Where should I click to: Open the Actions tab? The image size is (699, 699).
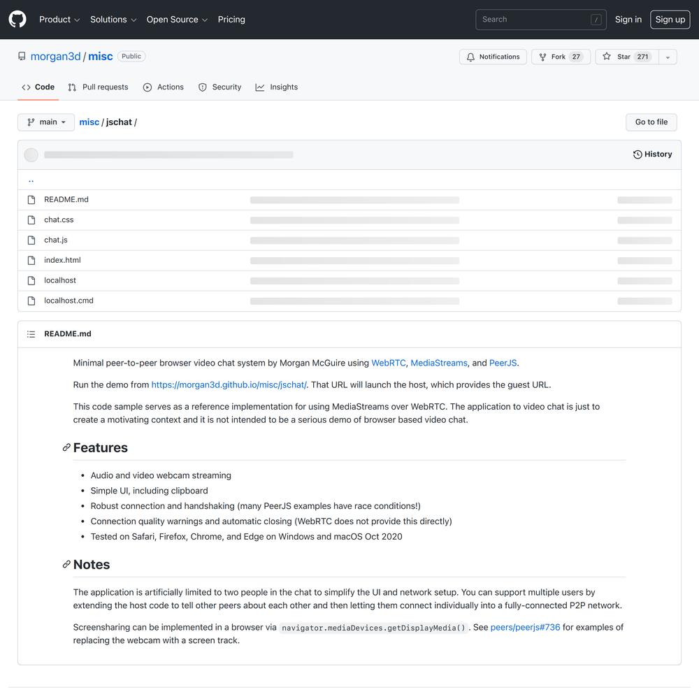(x=163, y=87)
